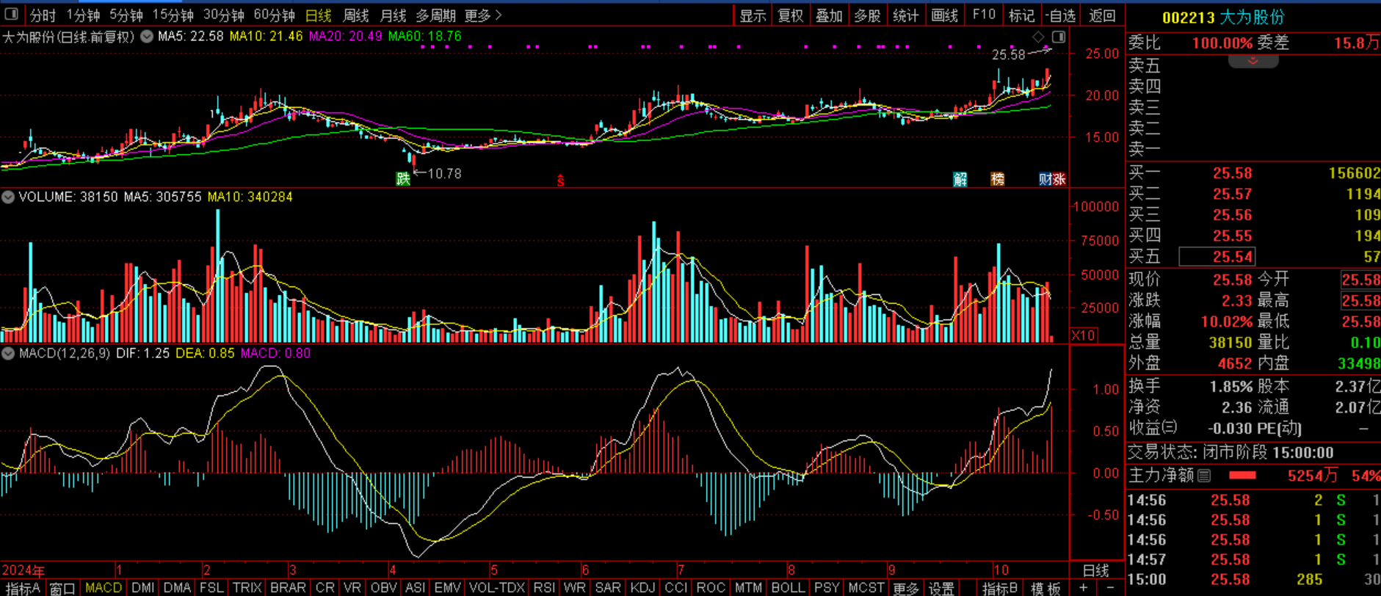1381x596 pixels.
Task: Open the 复权 adjustment menu
Action: [x=791, y=15]
